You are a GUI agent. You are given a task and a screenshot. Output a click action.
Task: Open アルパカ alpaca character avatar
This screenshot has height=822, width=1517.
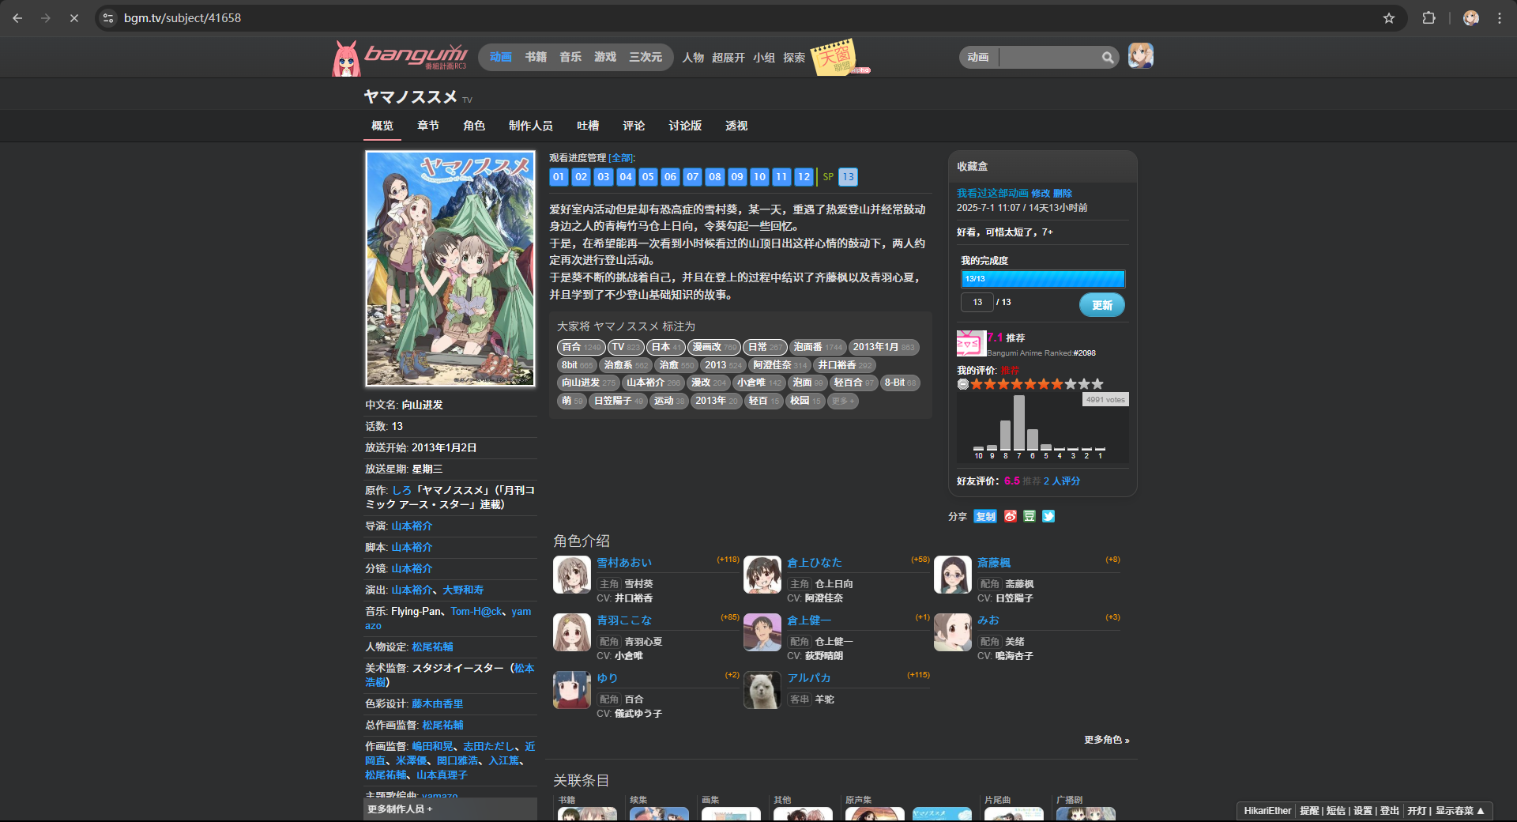click(x=762, y=690)
